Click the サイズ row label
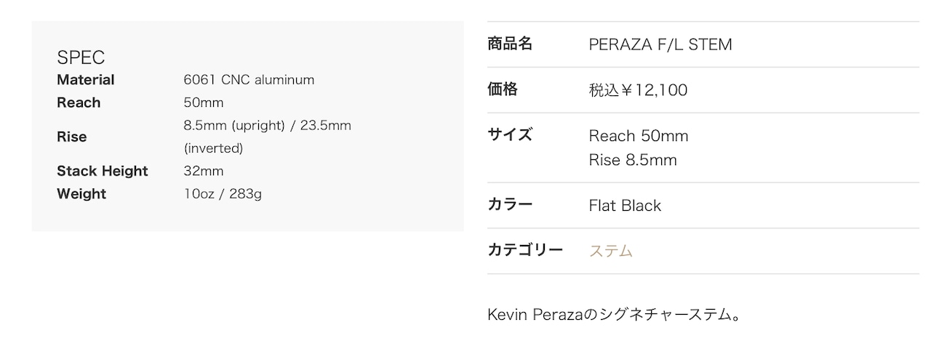This screenshot has width=931, height=341. pyautogui.click(x=510, y=135)
